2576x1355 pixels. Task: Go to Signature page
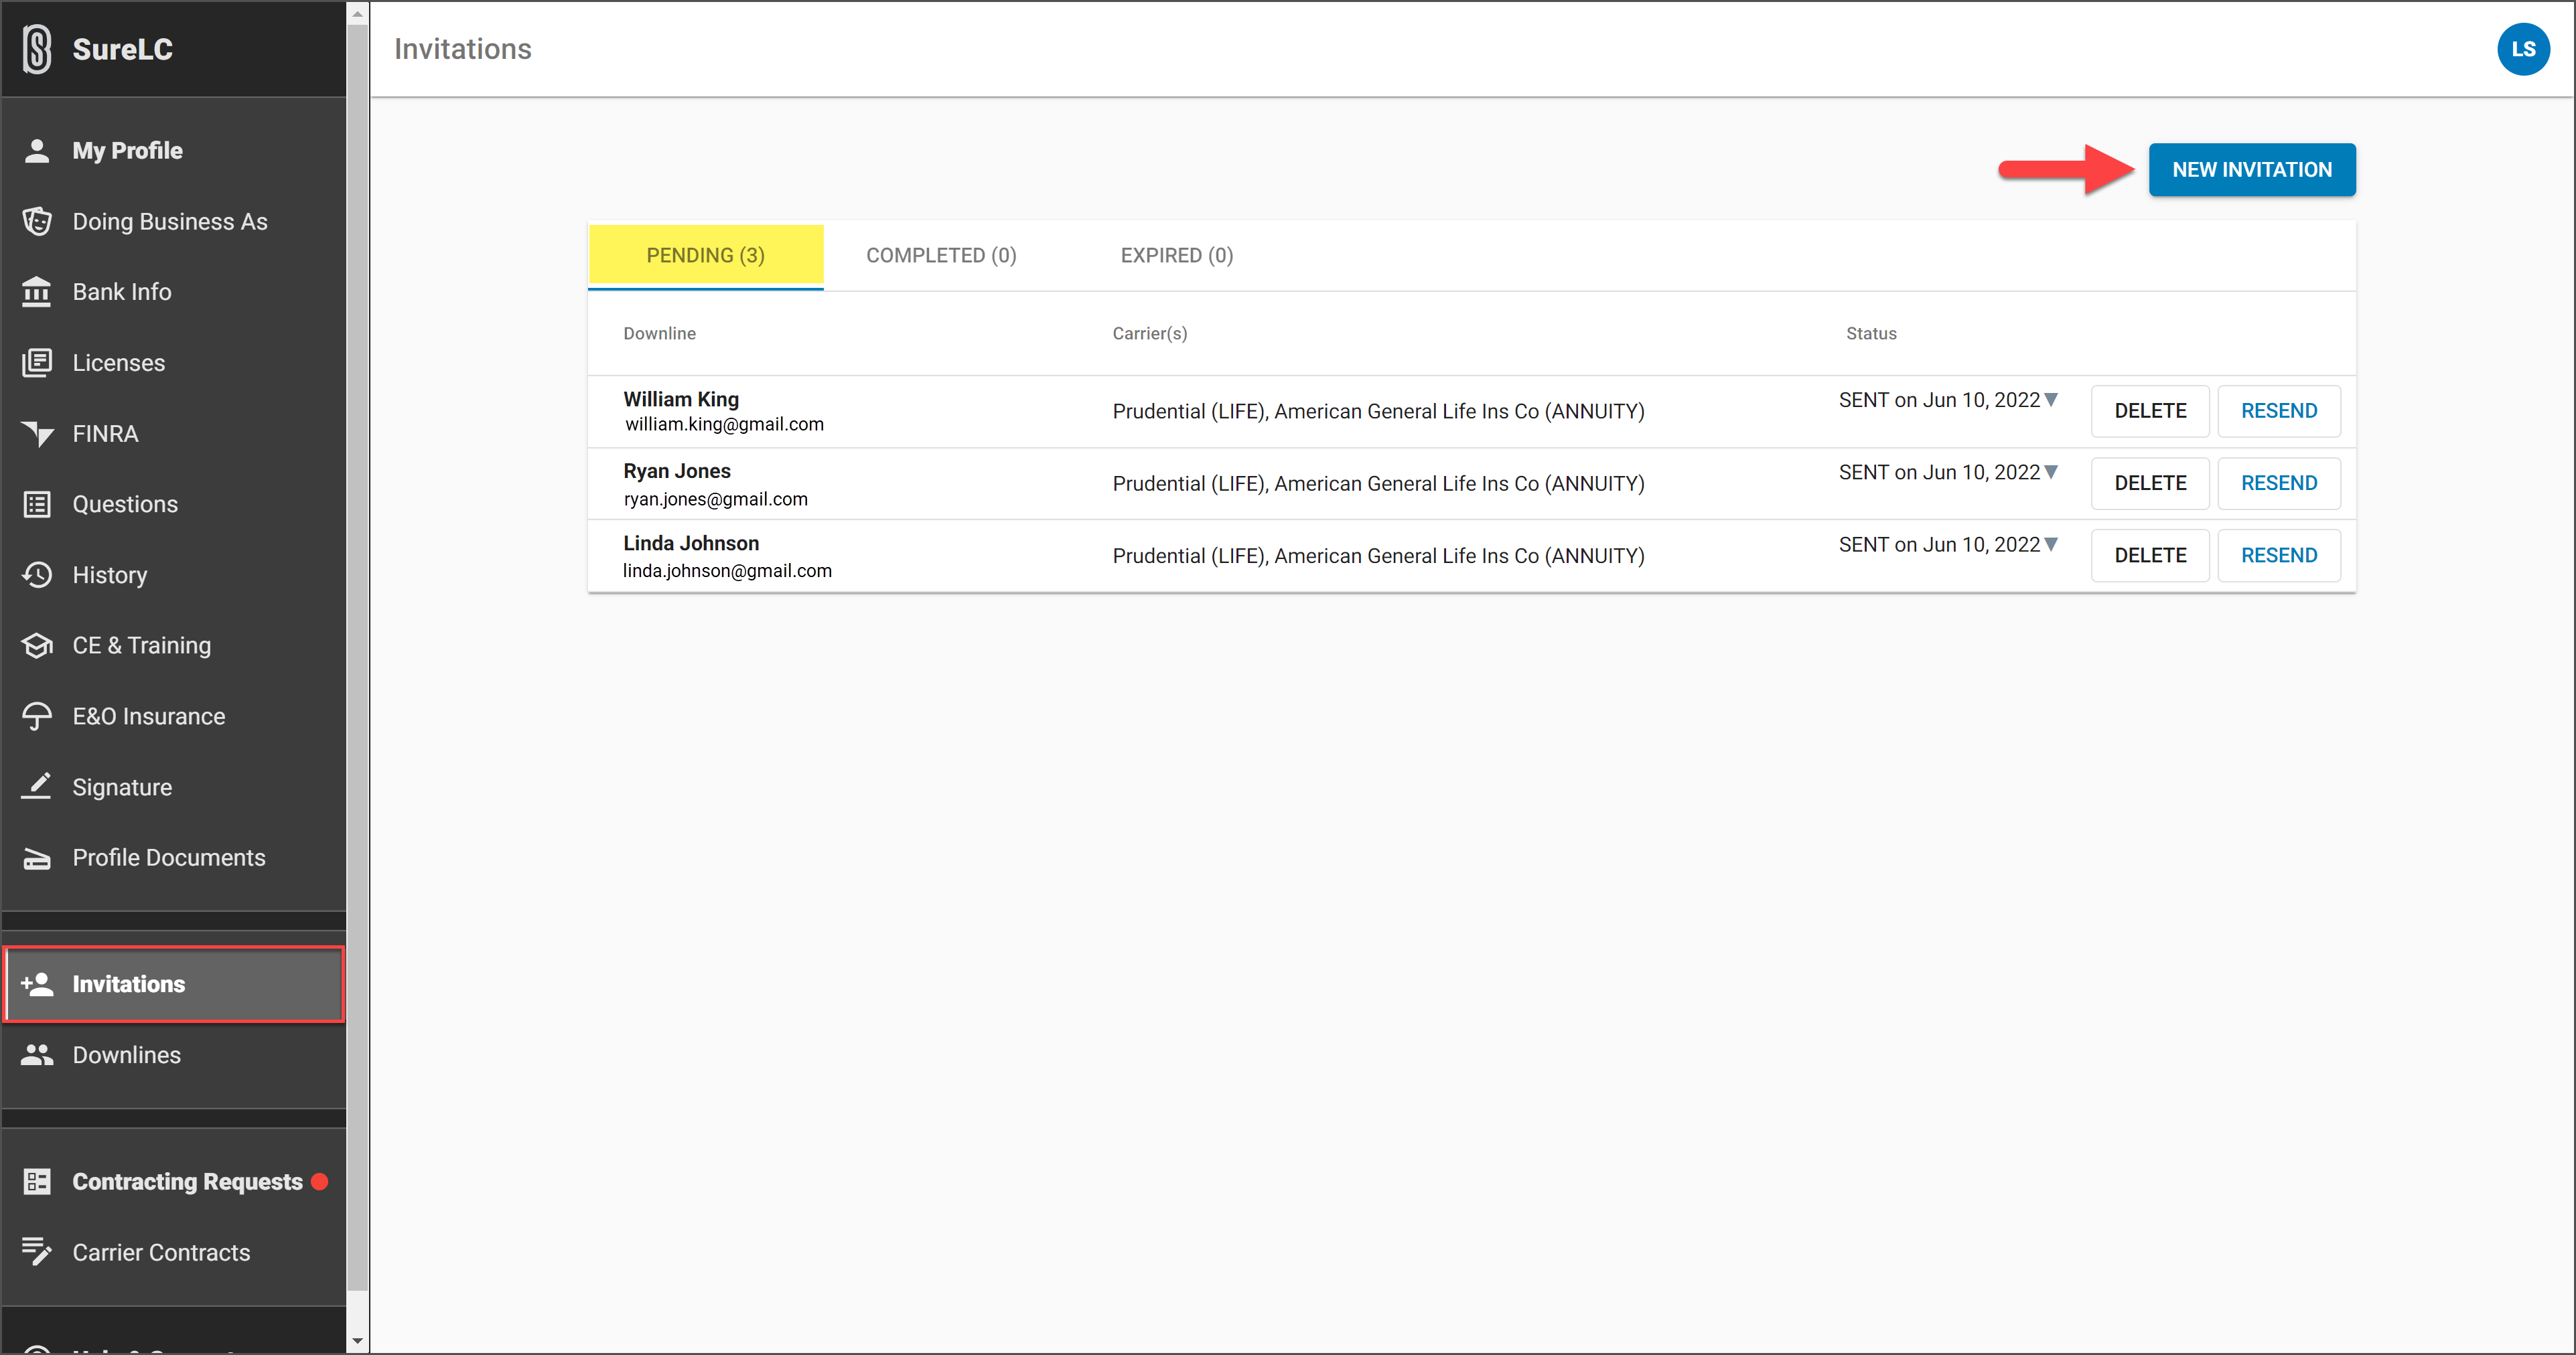click(174, 787)
